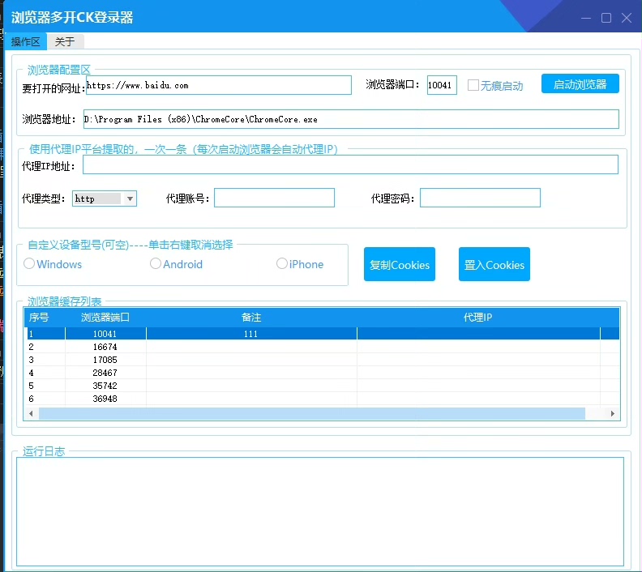642x572 pixels.
Task: Select the iPhone device radio button
Action: pos(282,263)
